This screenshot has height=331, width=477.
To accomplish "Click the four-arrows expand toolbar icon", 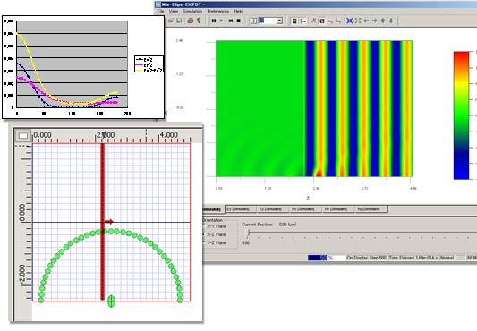I will [x=358, y=21].
